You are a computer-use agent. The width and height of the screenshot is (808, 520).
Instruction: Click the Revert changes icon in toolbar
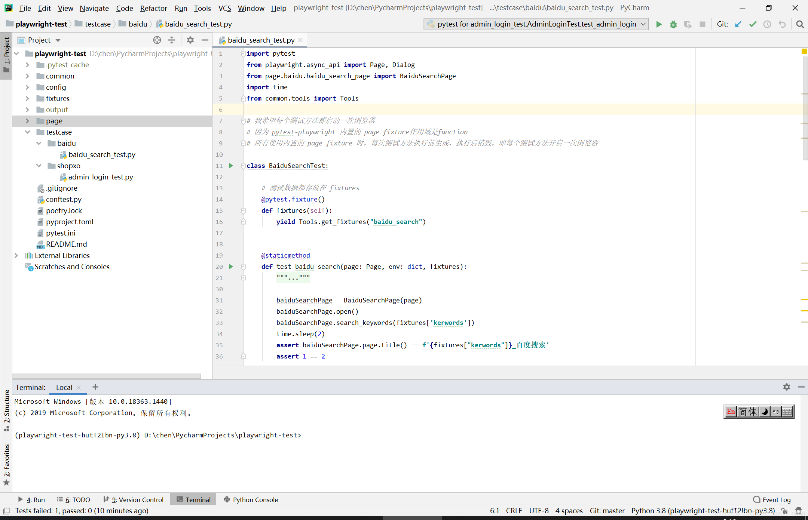[781, 24]
